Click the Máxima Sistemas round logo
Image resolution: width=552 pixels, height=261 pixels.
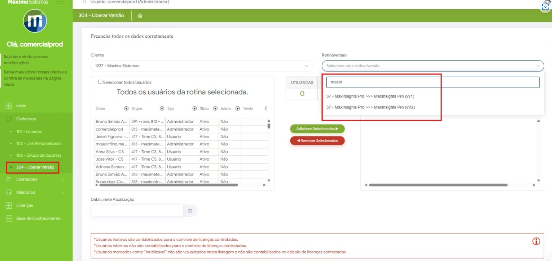(x=35, y=21)
